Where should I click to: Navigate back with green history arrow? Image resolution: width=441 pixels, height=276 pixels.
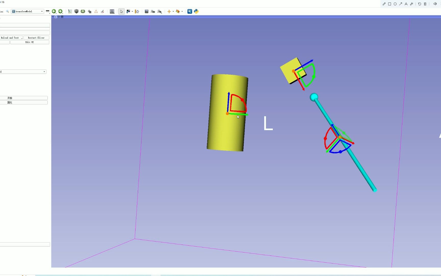[54, 11]
